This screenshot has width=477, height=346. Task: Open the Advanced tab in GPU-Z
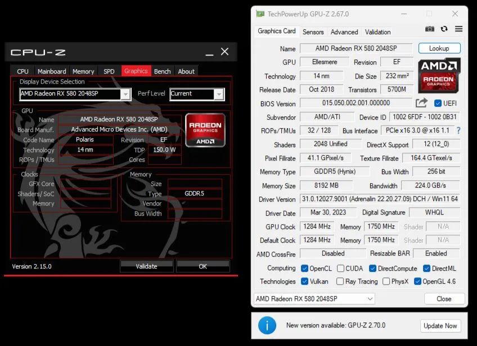(x=344, y=32)
